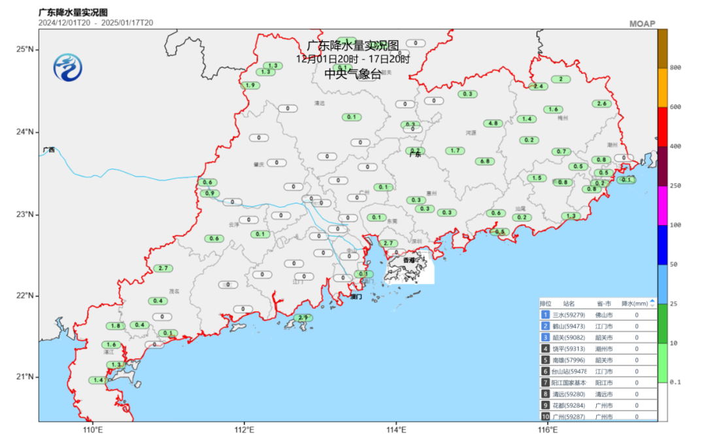Screen dimensions: 706x446
Task: Click the 排位 column header
Action: click(545, 304)
